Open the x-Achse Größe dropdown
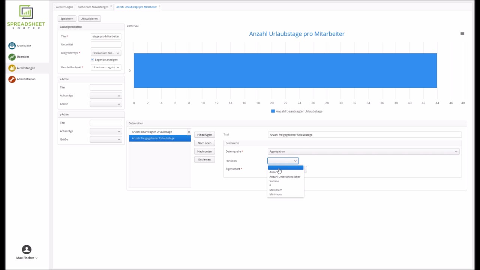Screen dimensions: 480x270 (106, 104)
